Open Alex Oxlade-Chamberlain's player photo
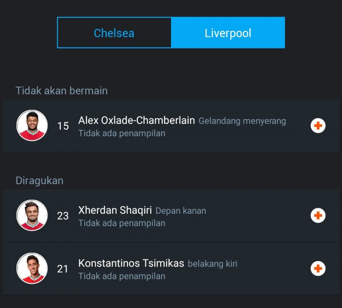The image size is (342, 308). [x=32, y=126]
